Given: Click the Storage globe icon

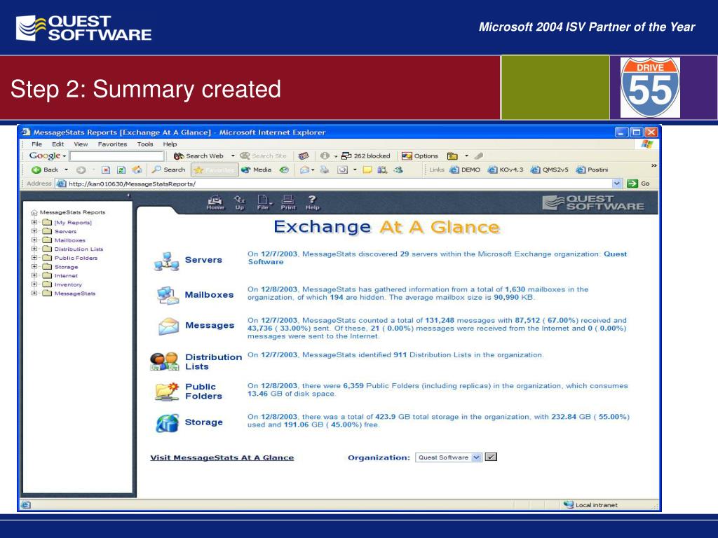Looking at the screenshot, I should point(167,422).
